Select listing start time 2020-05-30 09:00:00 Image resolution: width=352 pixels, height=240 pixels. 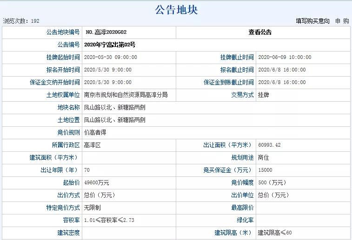coord(111,58)
